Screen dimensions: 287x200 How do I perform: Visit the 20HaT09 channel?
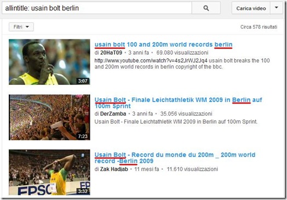(x=111, y=53)
